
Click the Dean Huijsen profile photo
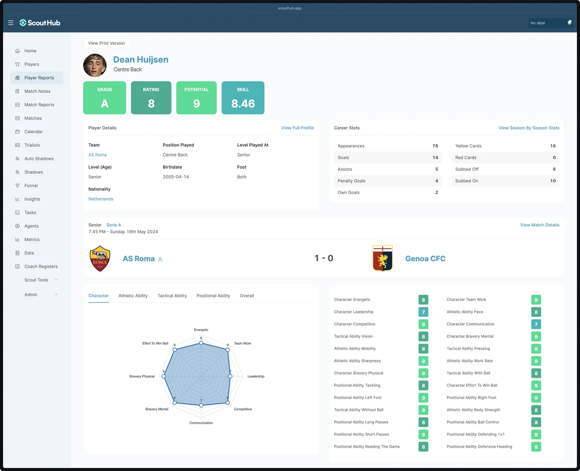click(95, 65)
